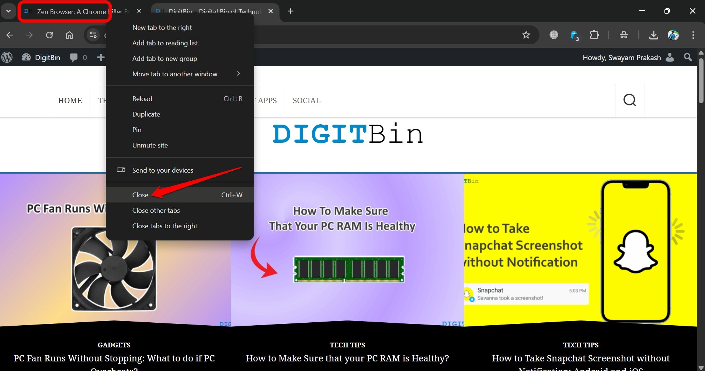
Task: Reload the current page
Action: click(x=49, y=35)
